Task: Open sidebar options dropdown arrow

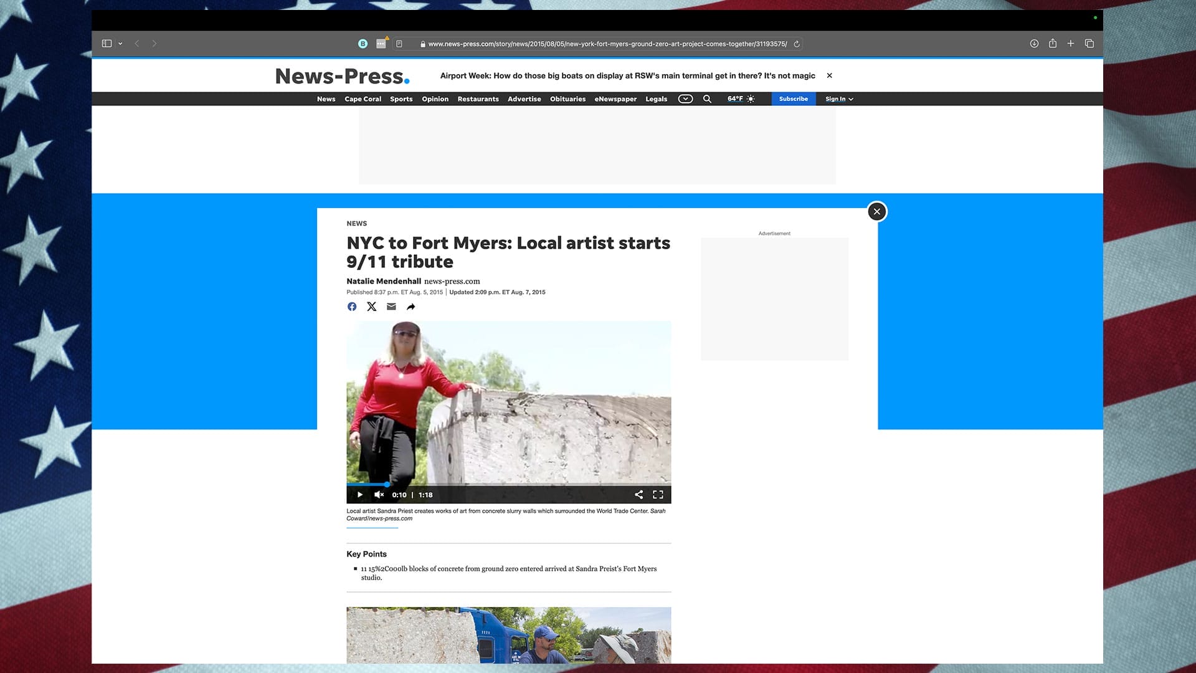Action: tap(120, 44)
